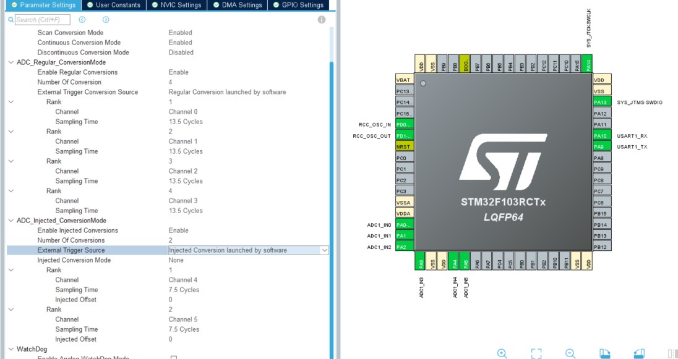The image size is (678, 359).
Task: Select the PC3 pin
Action: click(405, 192)
